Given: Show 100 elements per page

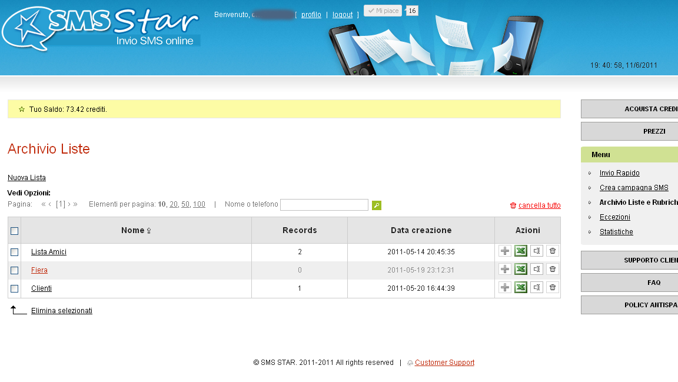Looking at the screenshot, I should tap(199, 204).
